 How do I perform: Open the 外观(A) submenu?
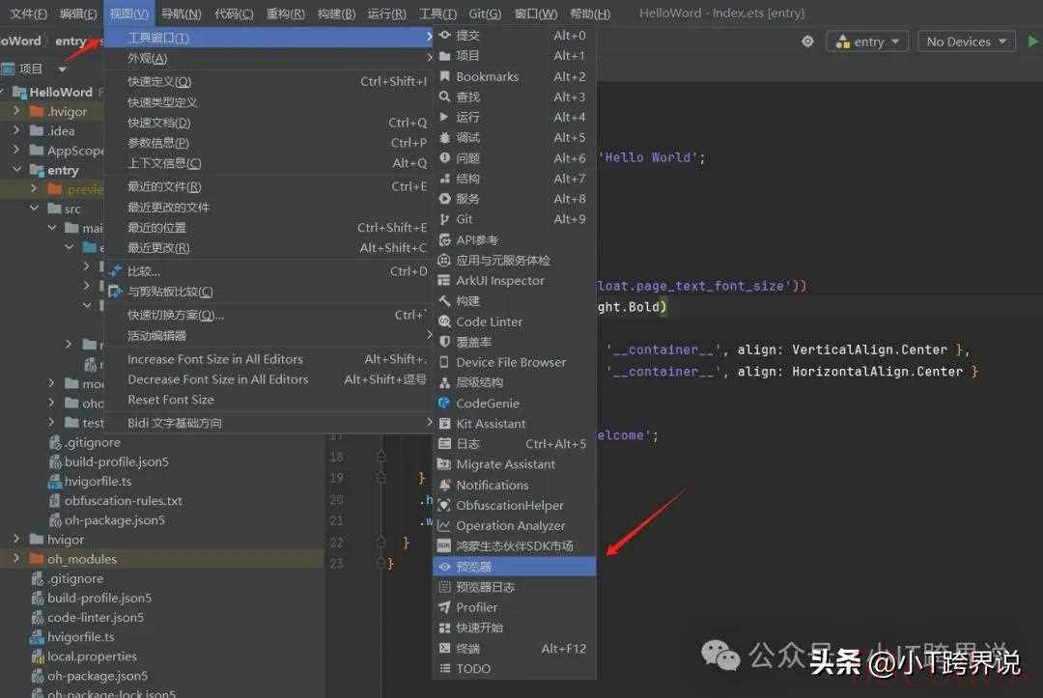pyautogui.click(x=268, y=59)
